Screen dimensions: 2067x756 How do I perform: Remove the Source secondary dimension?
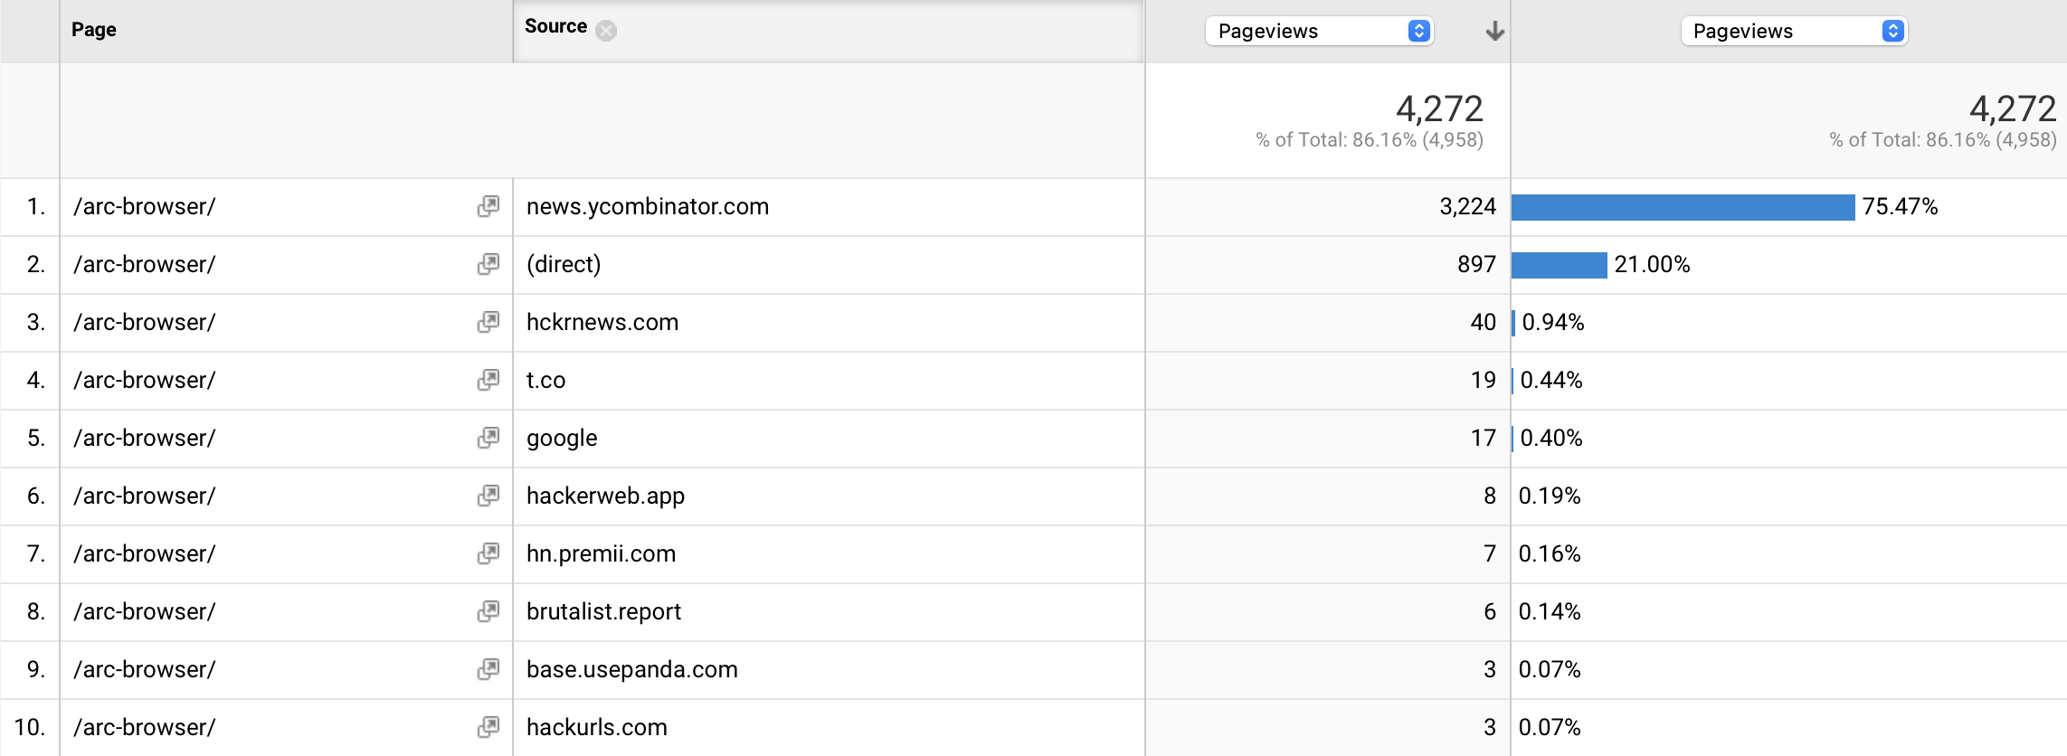pyautogui.click(x=606, y=31)
